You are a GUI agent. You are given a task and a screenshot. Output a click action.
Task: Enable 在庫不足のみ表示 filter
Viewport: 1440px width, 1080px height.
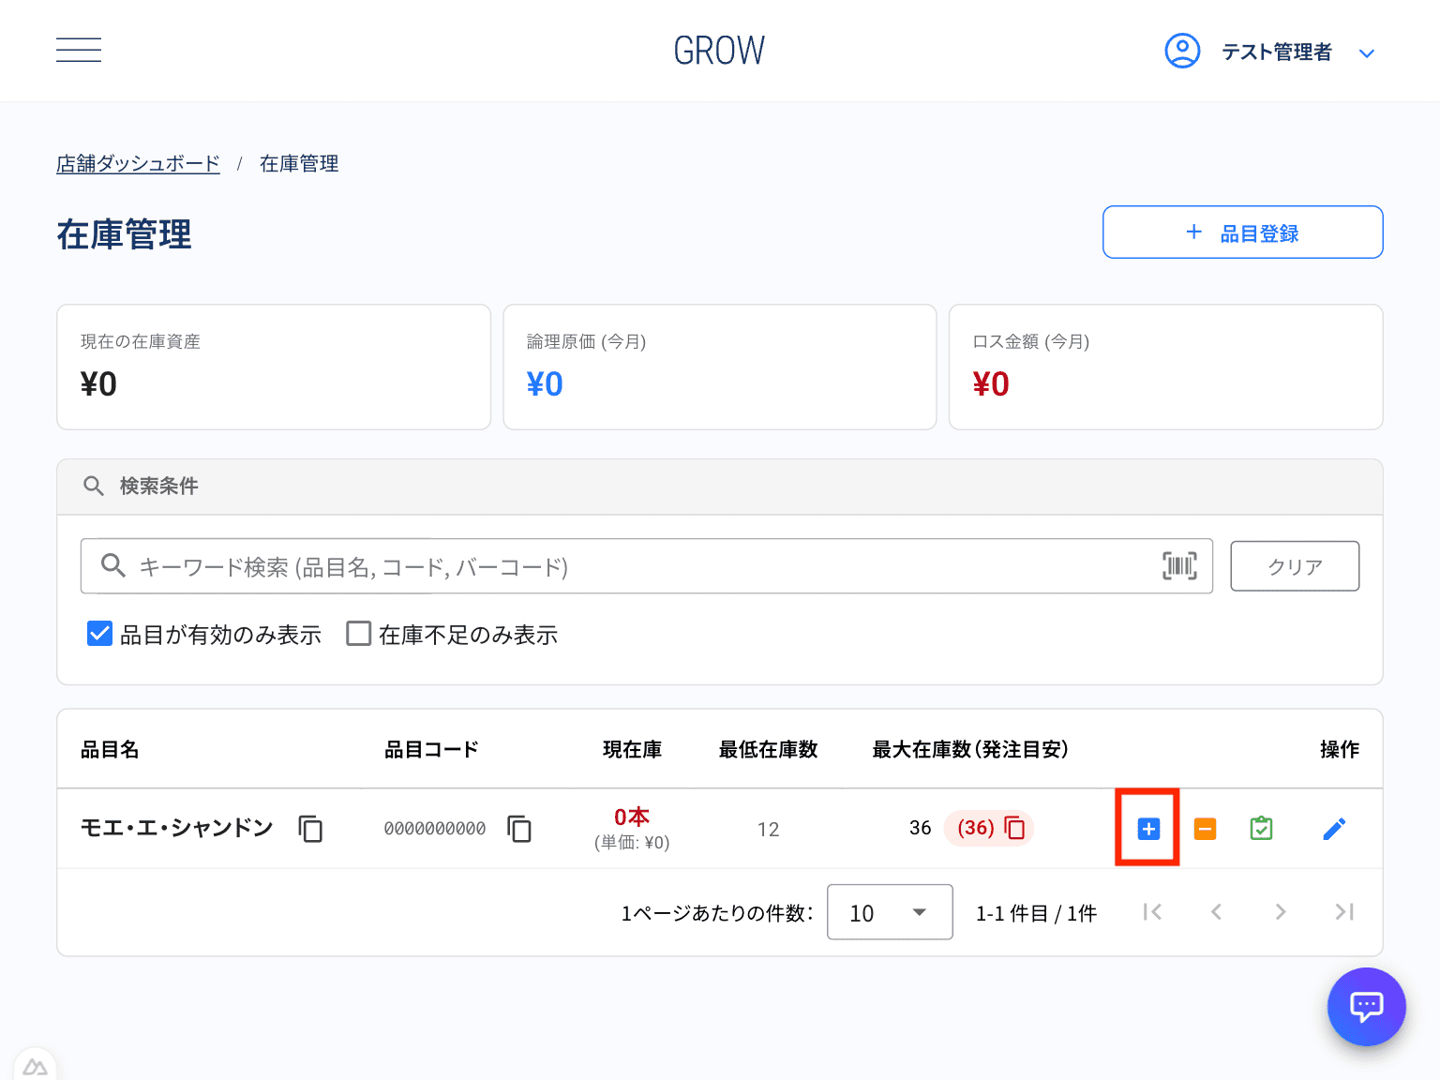click(x=358, y=634)
